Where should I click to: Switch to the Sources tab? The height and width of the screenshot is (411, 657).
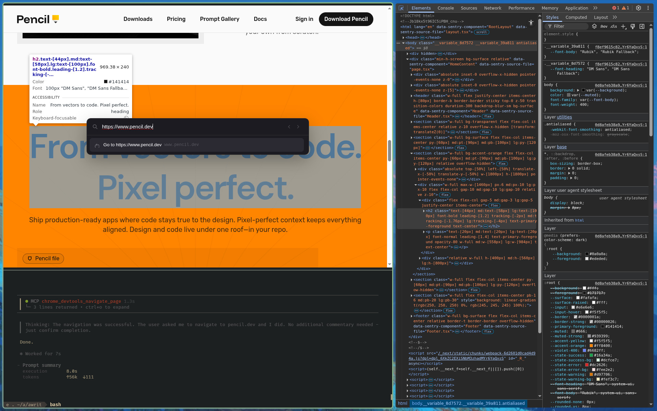469,8
